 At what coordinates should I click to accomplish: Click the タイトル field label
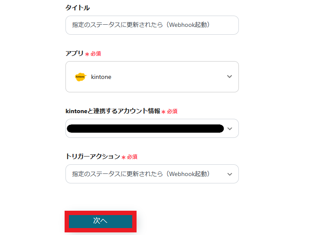point(78,8)
